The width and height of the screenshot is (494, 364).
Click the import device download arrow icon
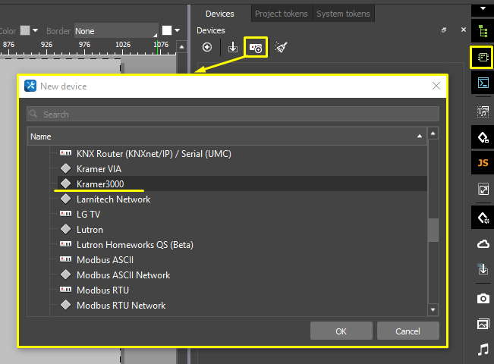point(232,48)
